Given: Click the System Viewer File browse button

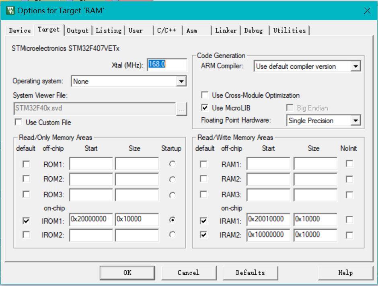Looking at the screenshot, I should 181,109.
